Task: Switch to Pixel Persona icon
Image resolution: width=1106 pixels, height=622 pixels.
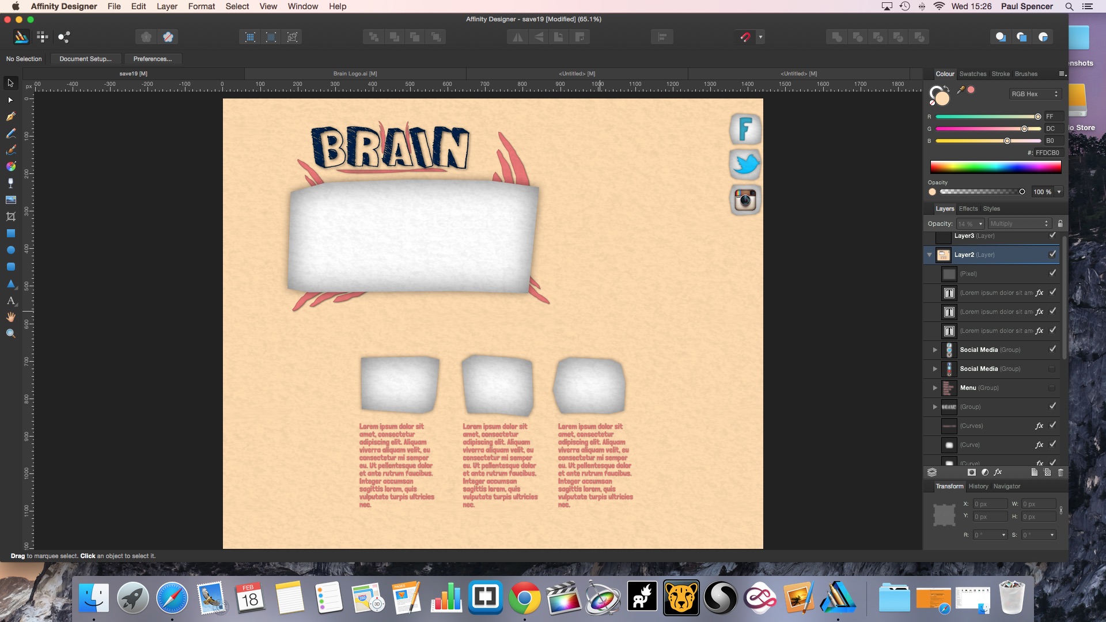Action: [x=42, y=37]
